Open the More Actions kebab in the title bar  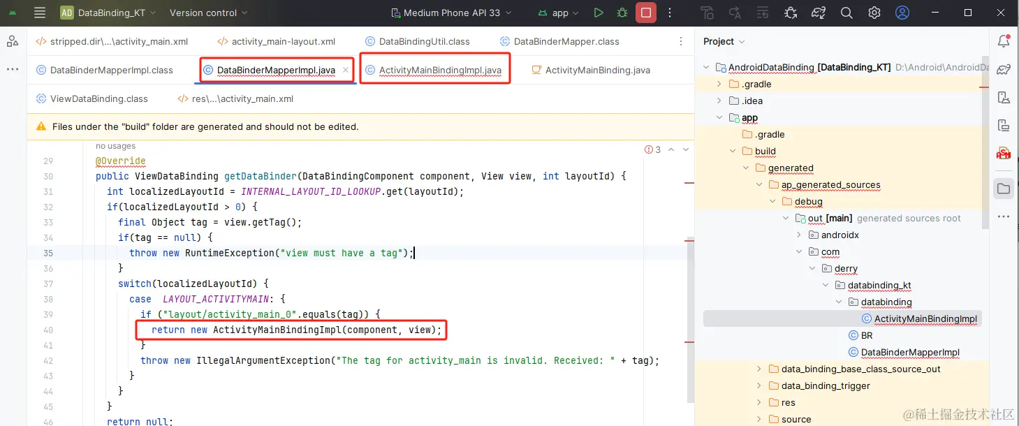670,13
